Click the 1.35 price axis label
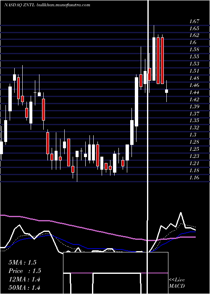The width and height of the screenshot is (210, 294). tap(194, 121)
